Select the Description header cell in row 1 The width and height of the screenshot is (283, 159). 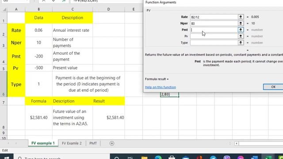click(73, 18)
